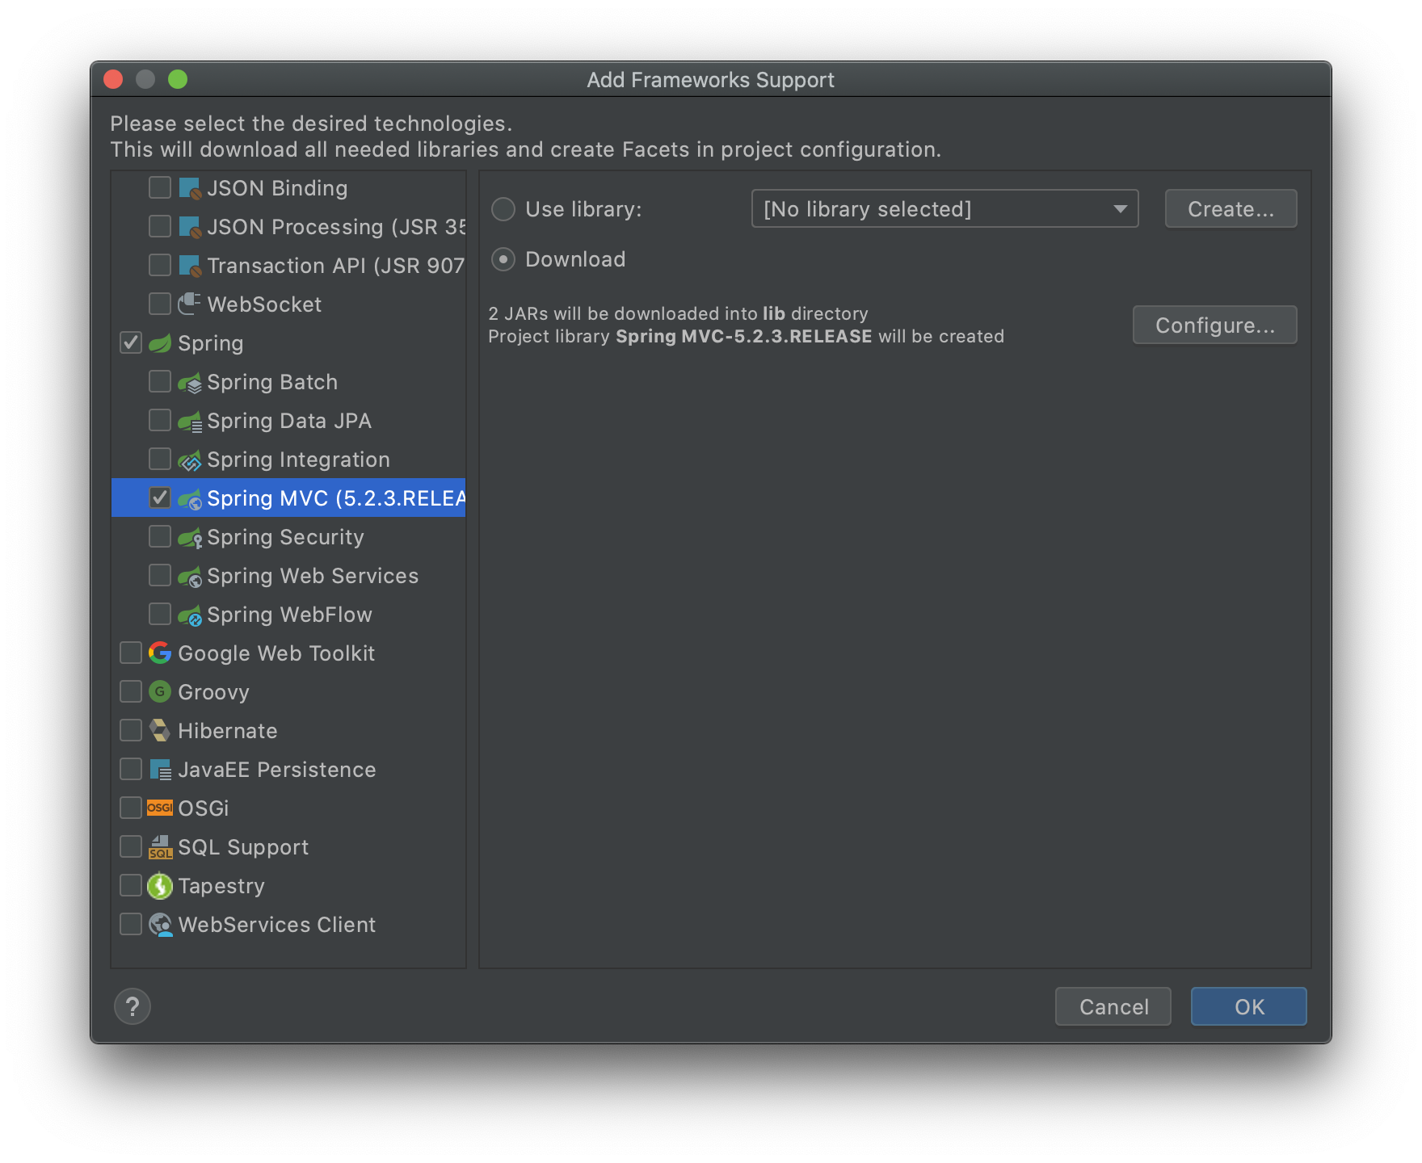Enable the Transaction API checkbox
Image resolution: width=1422 pixels, height=1163 pixels.
coord(160,265)
